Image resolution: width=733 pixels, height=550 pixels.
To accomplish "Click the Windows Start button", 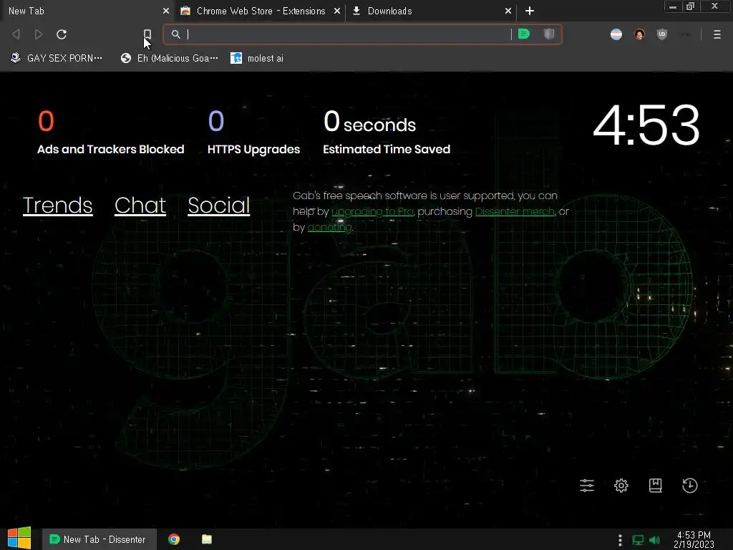I will click(x=19, y=539).
